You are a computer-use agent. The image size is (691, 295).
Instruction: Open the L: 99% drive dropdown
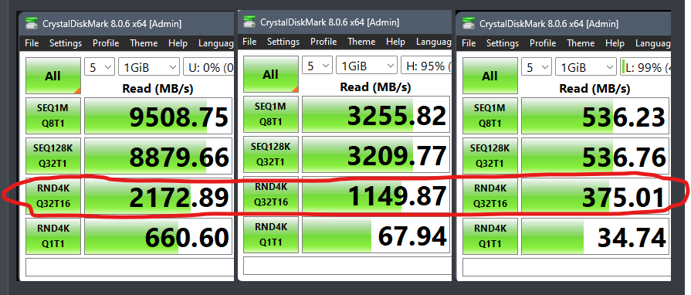[645, 67]
